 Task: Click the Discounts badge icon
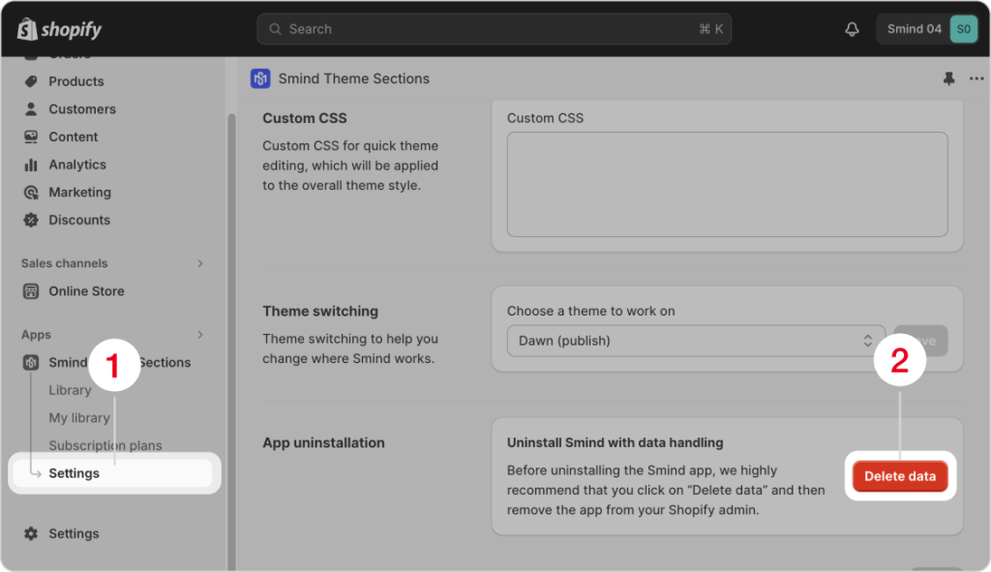[x=30, y=221]
